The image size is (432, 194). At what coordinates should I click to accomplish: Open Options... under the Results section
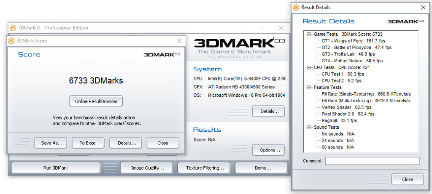tap(268, 150)
